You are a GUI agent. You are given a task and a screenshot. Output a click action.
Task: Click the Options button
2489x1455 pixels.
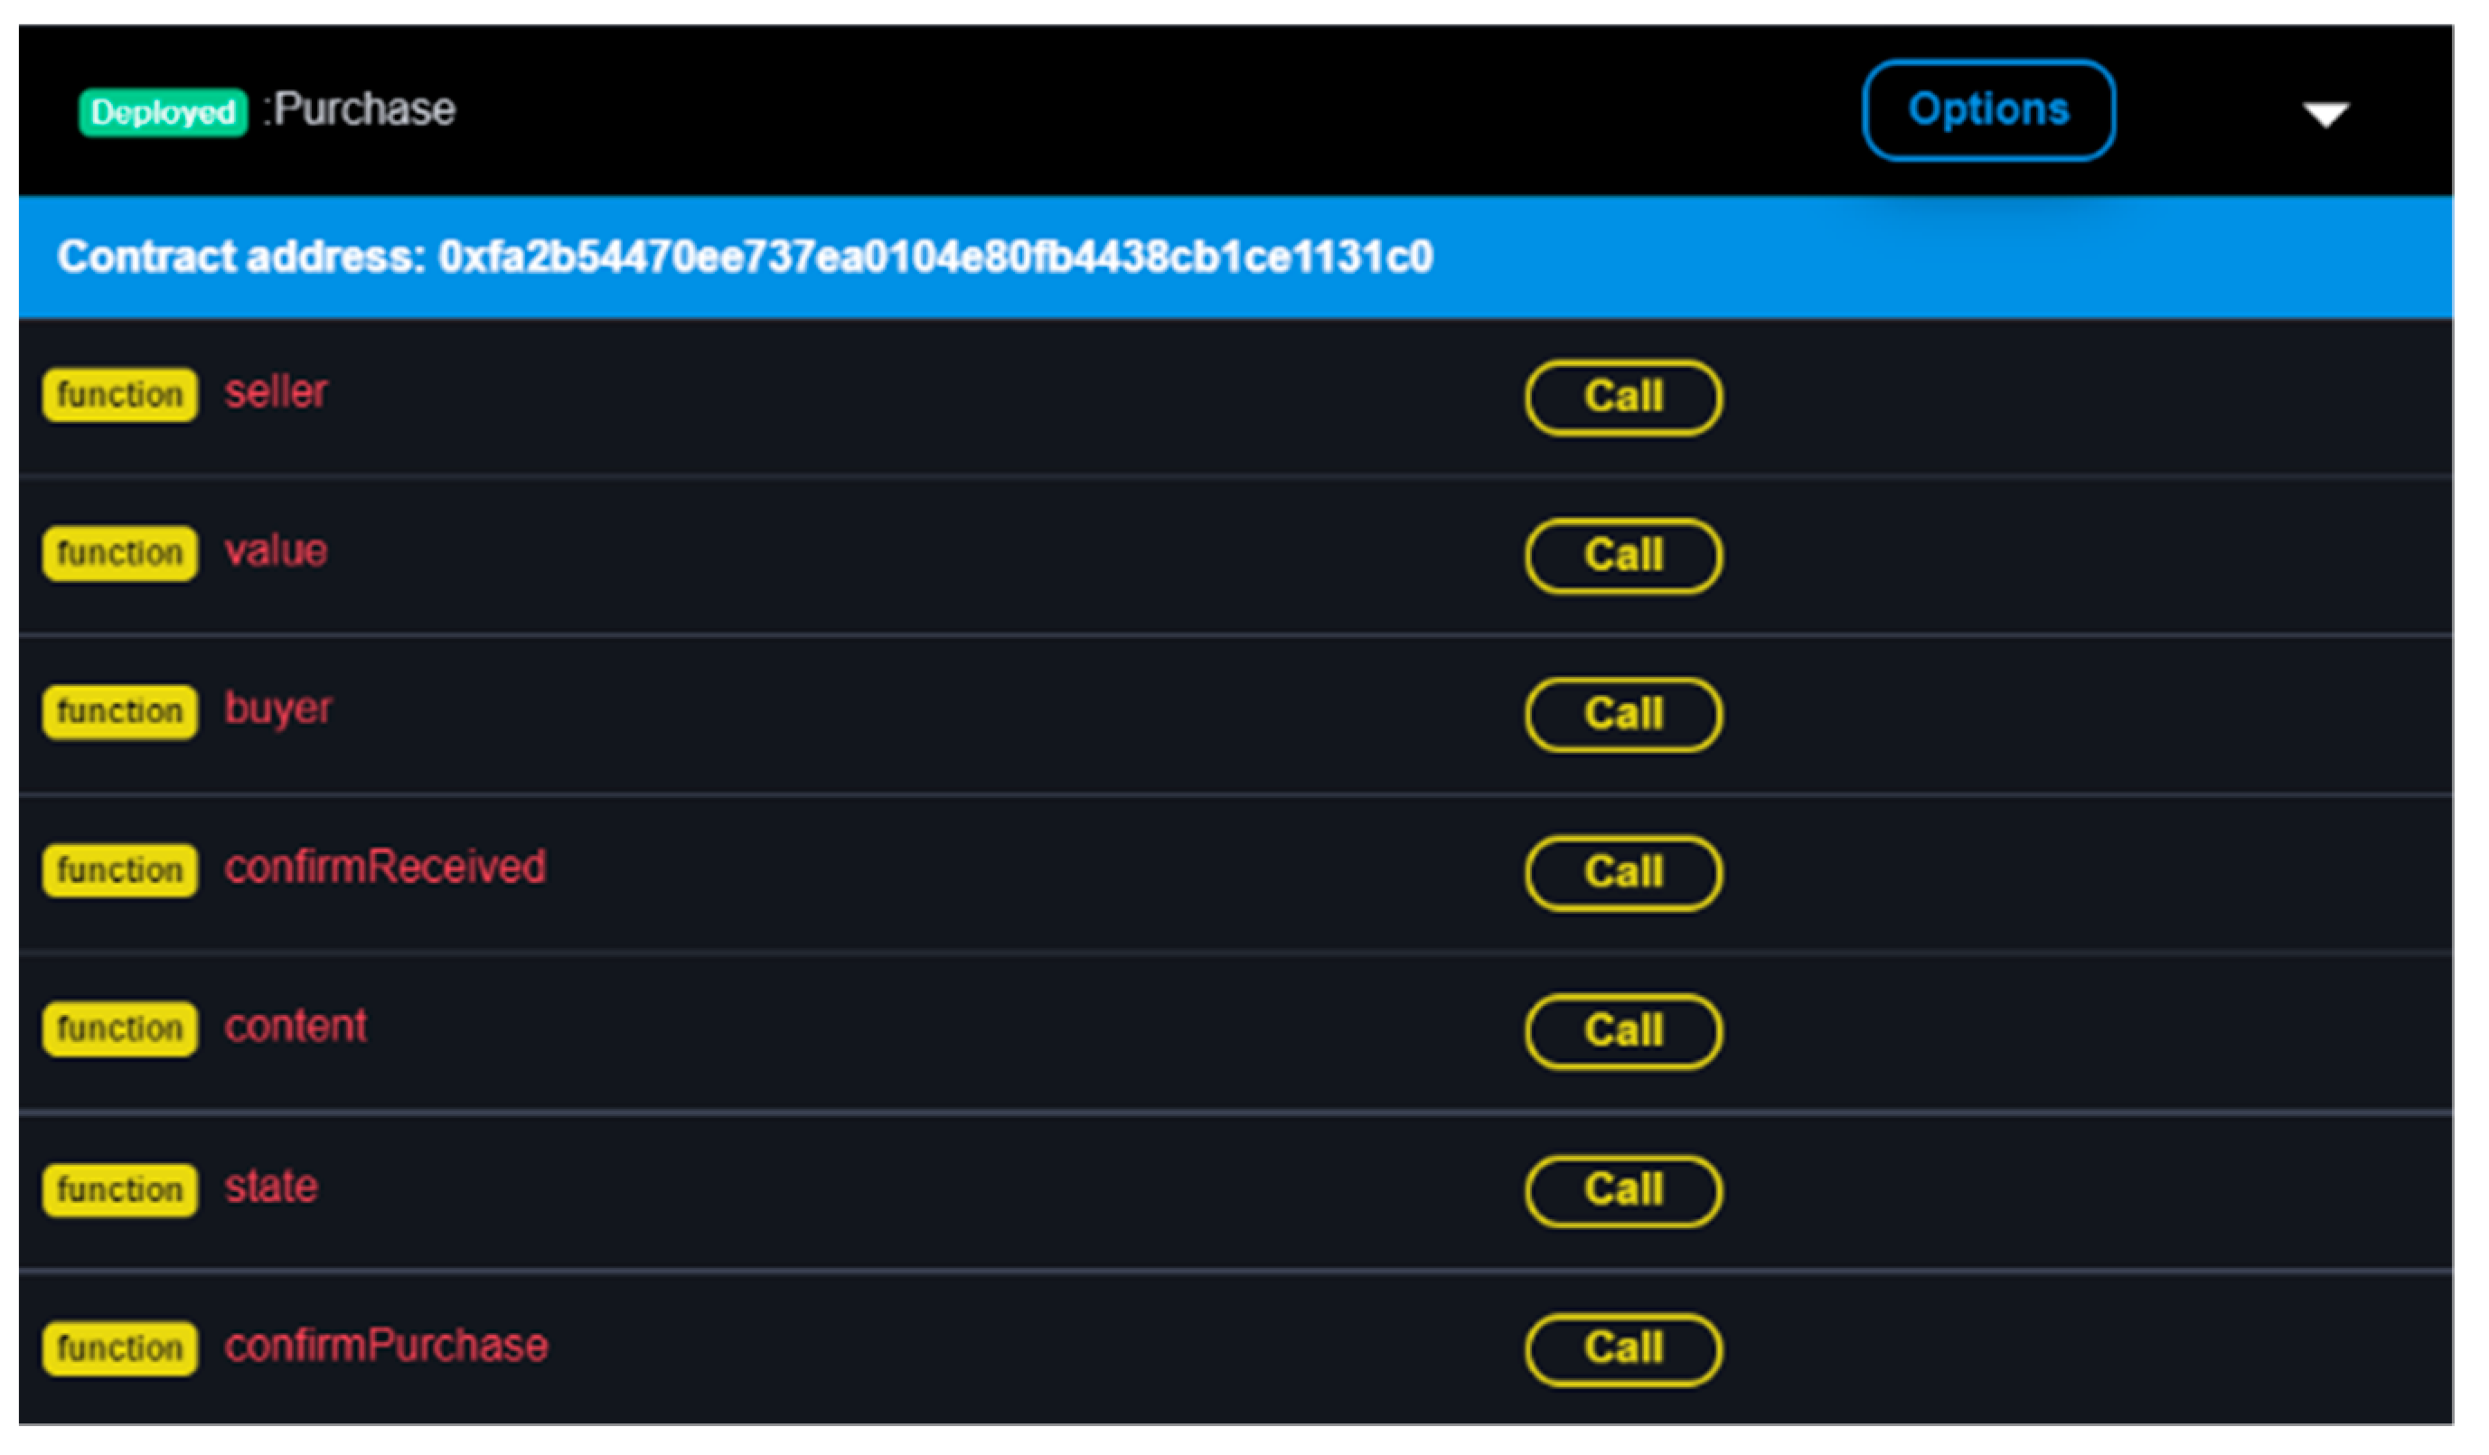pyautogui.click(x=1987, y=109)
